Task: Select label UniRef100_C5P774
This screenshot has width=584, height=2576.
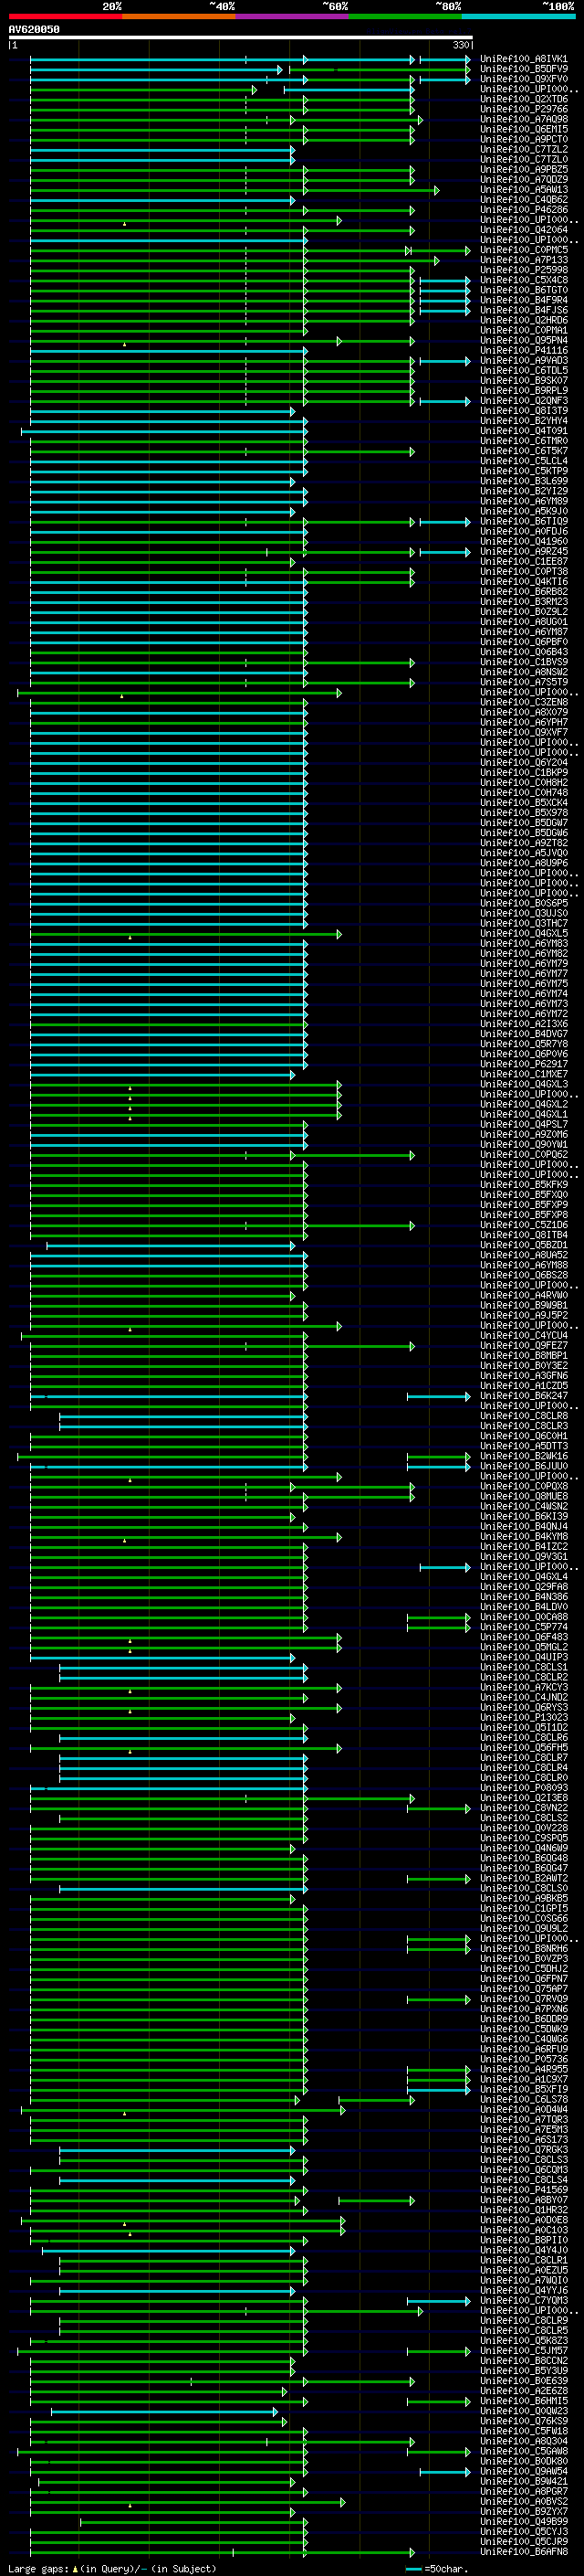Action: click(x=523, y=1627)
